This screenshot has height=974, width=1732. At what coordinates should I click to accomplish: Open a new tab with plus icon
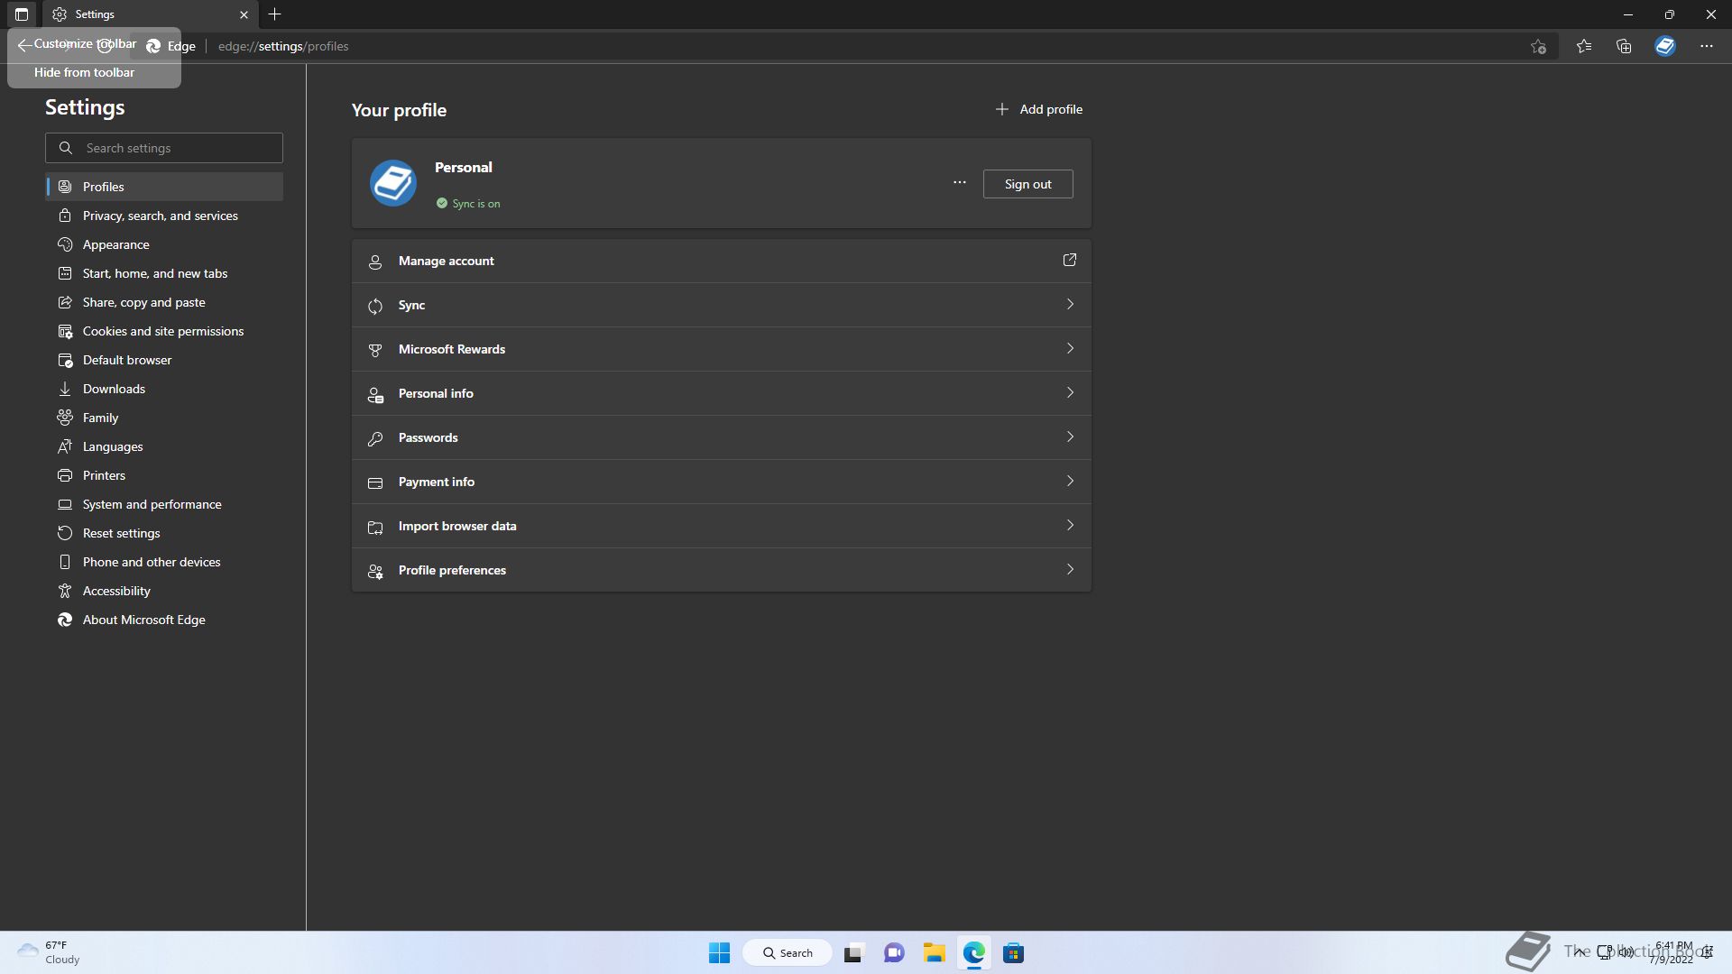(x=275, y=14)
